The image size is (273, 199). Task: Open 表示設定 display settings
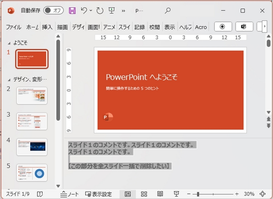99,194
